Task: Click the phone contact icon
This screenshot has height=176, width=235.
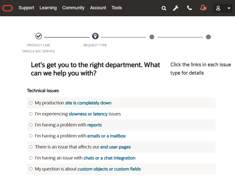Action: coord(189,8)
